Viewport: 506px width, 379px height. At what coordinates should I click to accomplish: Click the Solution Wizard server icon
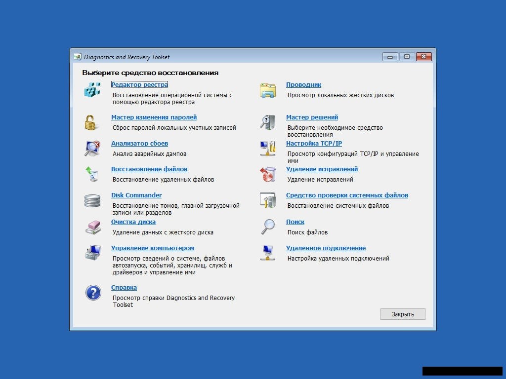267,122
